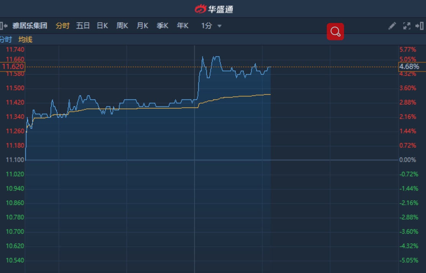Image resolution: width=426 pixels, height=273 pixels.
Task: Click the 华盛通 logo
Action: [214, 8]
